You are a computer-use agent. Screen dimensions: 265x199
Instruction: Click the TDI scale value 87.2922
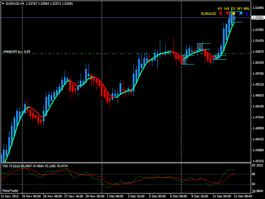[x=257, y=165]
